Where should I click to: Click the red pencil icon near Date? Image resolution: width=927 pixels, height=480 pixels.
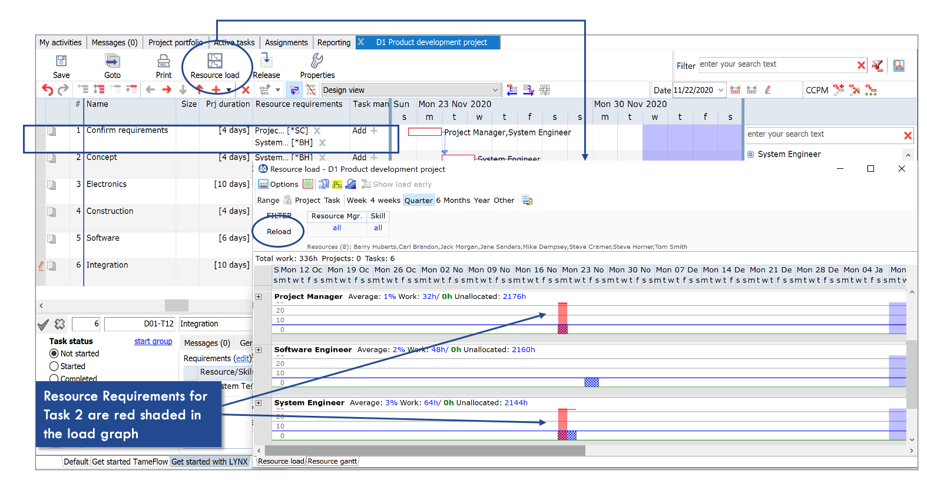(x=768, y=90)
